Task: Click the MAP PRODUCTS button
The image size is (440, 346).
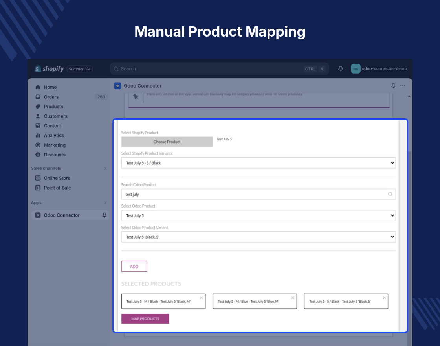Action: coord(145,319)
